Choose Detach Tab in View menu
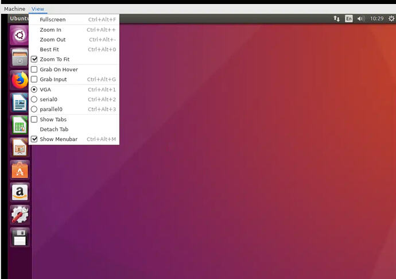Image resolution: width=396 pixels, height=279 pixels. (x=74, y=129)
